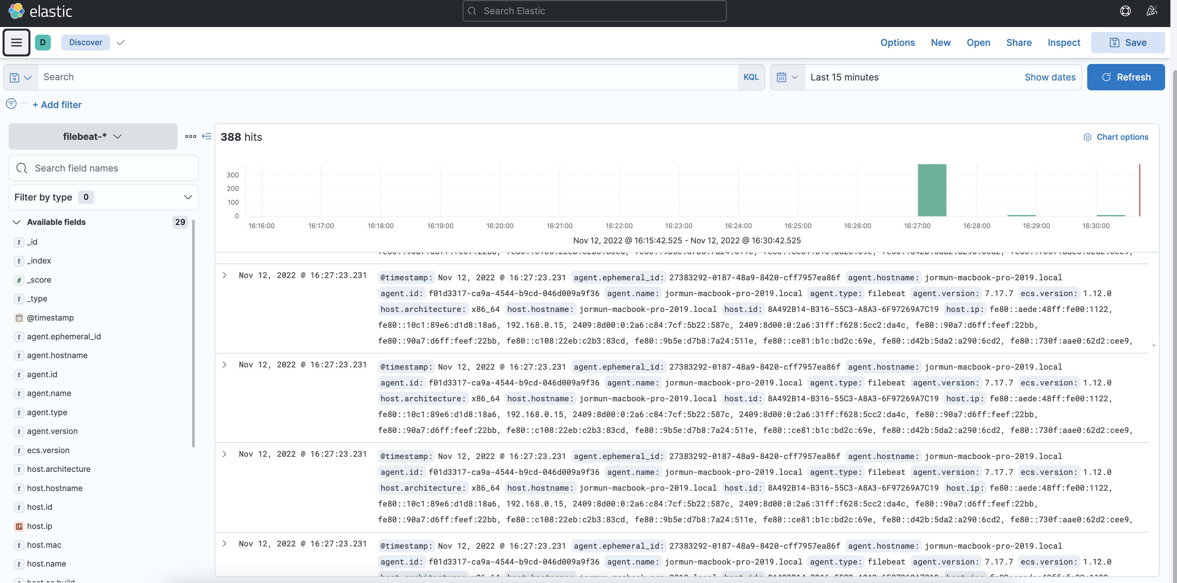The height and width of the screenshot is (583, 1177).
Task: Click the Refresh circular arrow icon
Action: (1106, 77)
